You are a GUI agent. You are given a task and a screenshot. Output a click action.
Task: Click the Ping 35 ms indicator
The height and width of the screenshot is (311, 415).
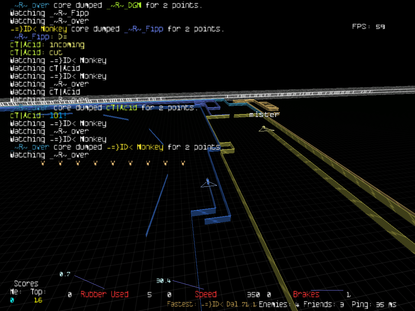tap(374, 305)
